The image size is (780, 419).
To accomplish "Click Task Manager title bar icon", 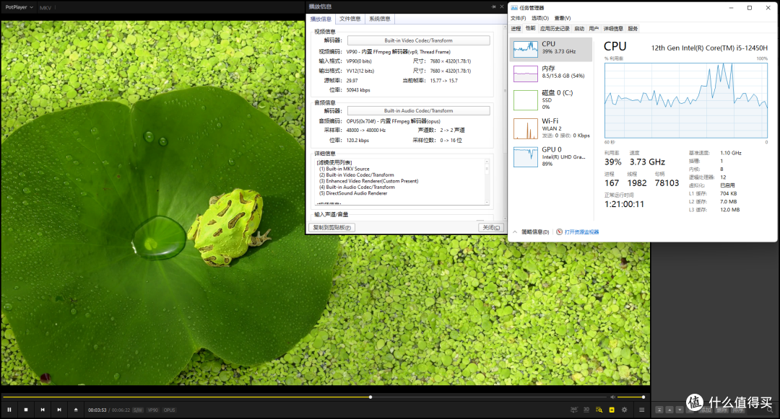I will 514,8.
